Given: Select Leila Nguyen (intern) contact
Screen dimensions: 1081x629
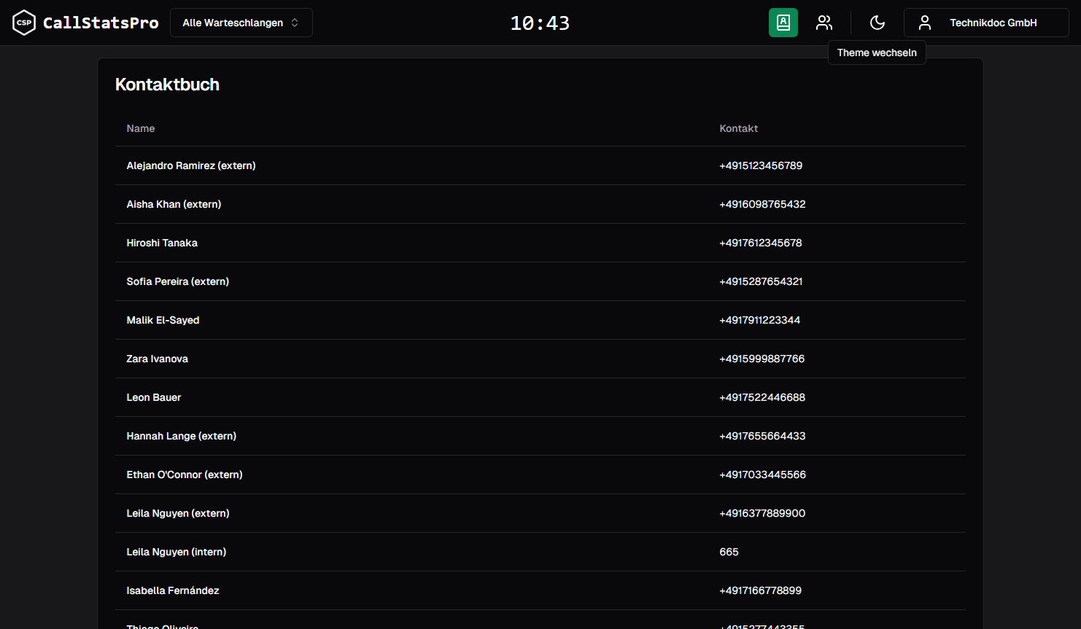Looking at the screenshot, I should [177, 552].
